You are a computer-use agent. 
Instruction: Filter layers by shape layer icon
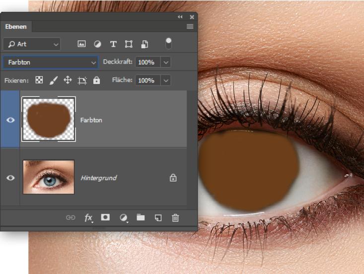click(x=129, y=44)
